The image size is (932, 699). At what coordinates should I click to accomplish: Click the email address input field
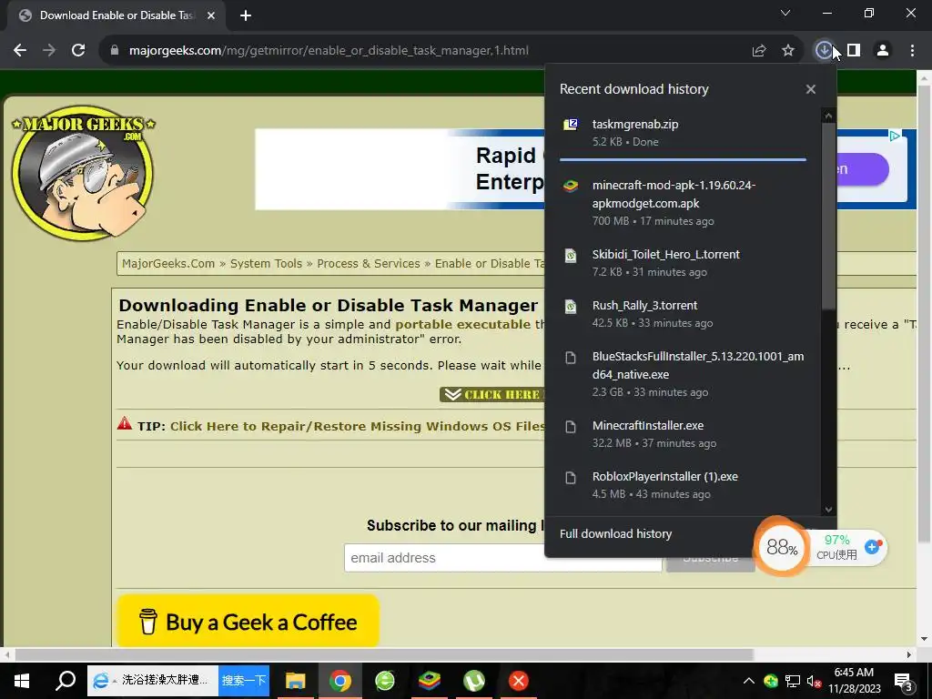[x=502, y=558]
